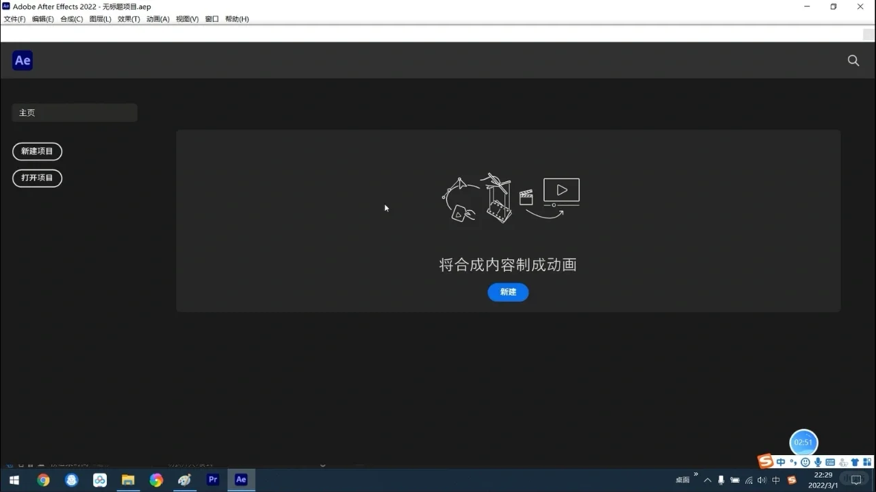Click the 打开项目 button
The width and height of the screenshot is (876, 492).
click(x=37, y=178)
